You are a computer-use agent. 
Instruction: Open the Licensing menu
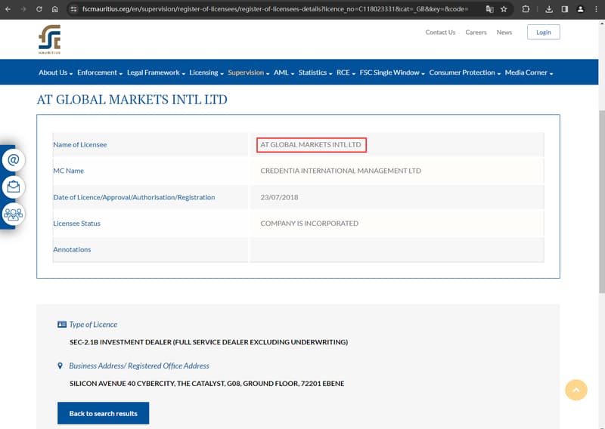coord(206,73)
